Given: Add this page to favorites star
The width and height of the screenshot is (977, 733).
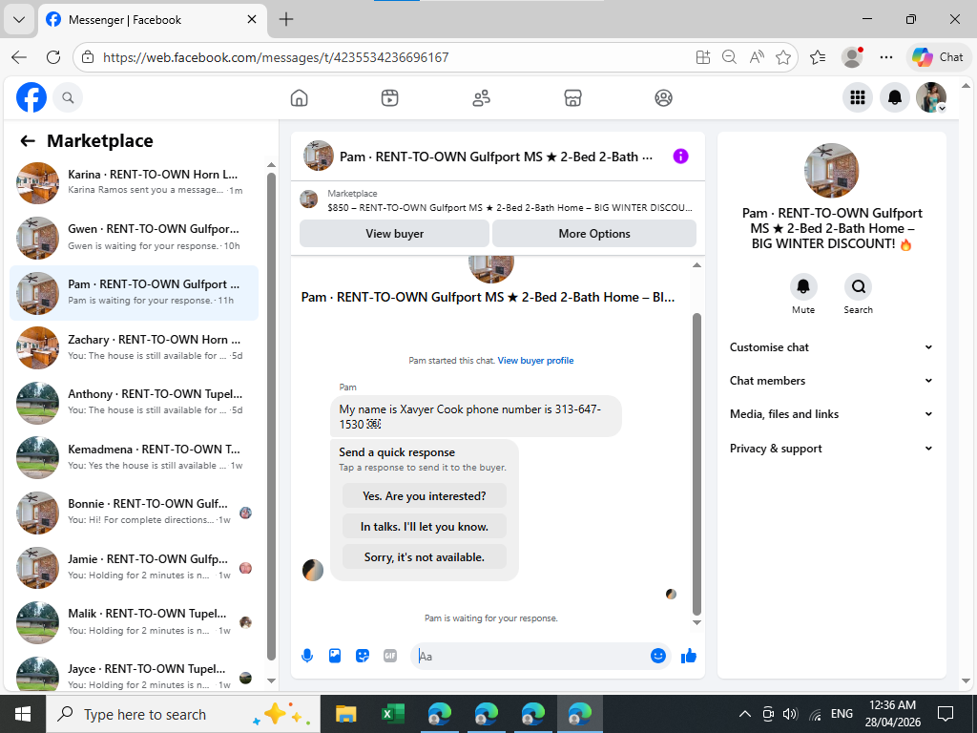Looking at the screenshot, I should (783, 57).
